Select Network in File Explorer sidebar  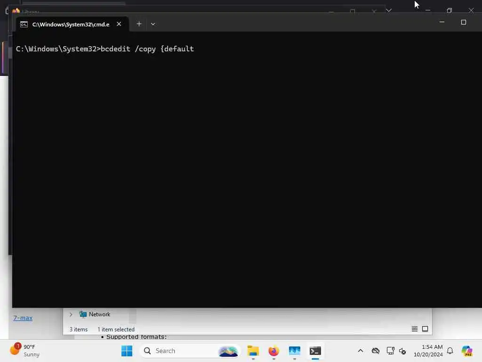(95, 314)
